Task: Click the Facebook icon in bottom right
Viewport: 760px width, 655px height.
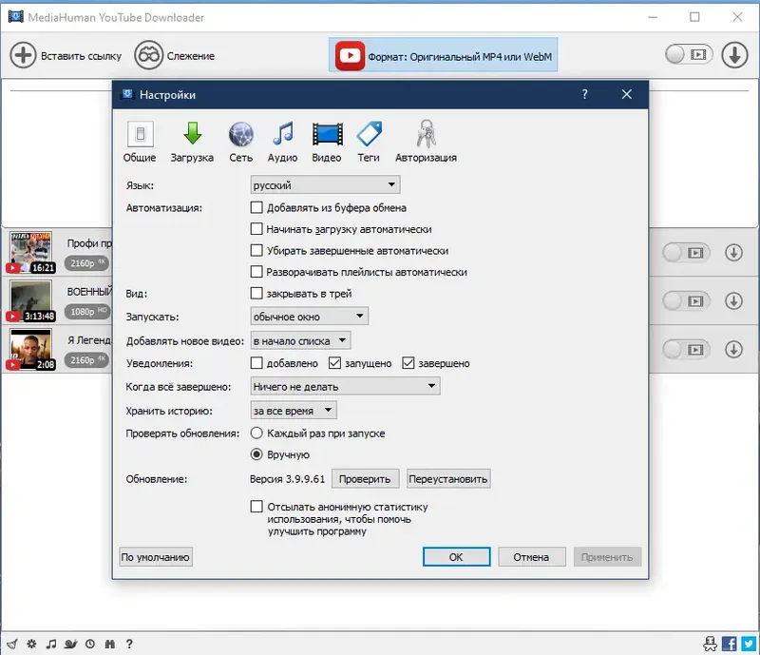Action: pos(730,644)
